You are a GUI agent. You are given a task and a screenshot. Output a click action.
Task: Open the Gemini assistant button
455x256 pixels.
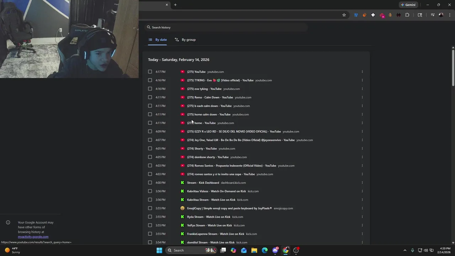tap(408, 5)
